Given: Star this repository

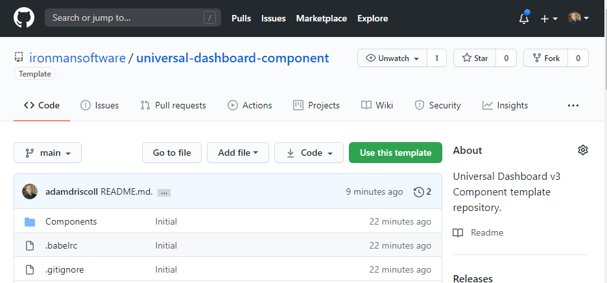Looking at the screenshot, I should pos(475,58).
